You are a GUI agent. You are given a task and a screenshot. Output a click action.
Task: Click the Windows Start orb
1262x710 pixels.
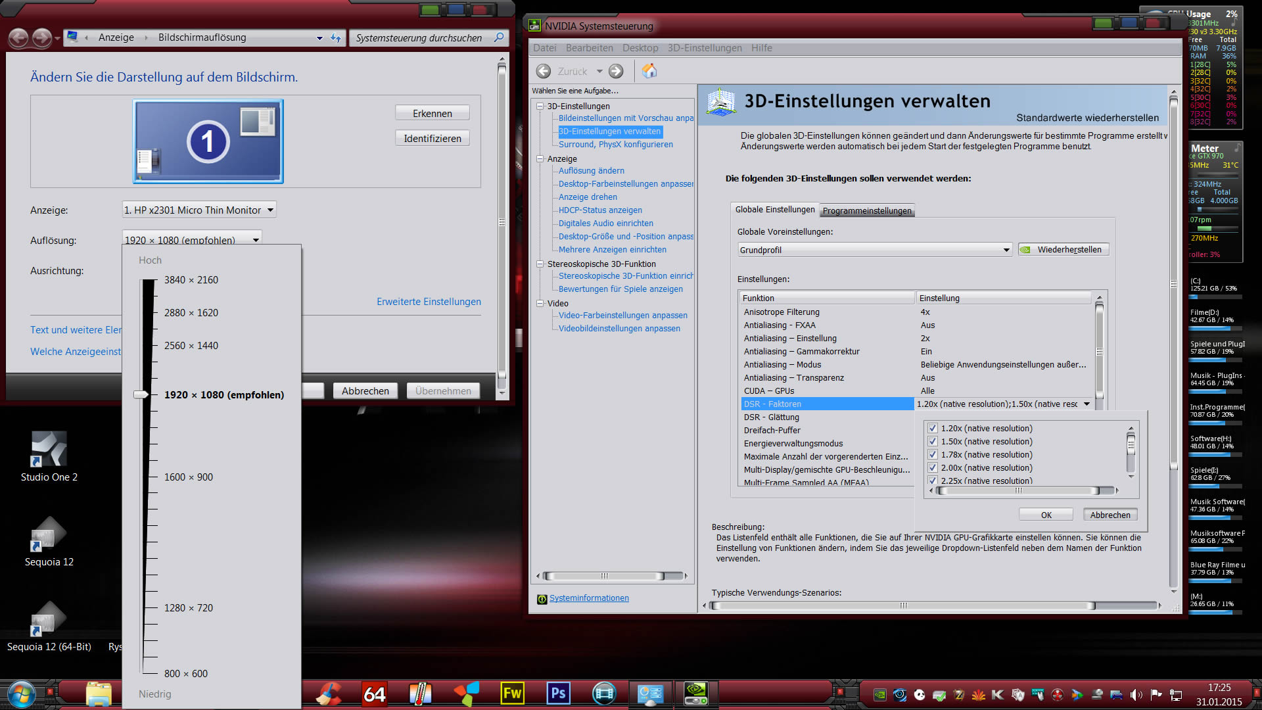tap(22, 694)
